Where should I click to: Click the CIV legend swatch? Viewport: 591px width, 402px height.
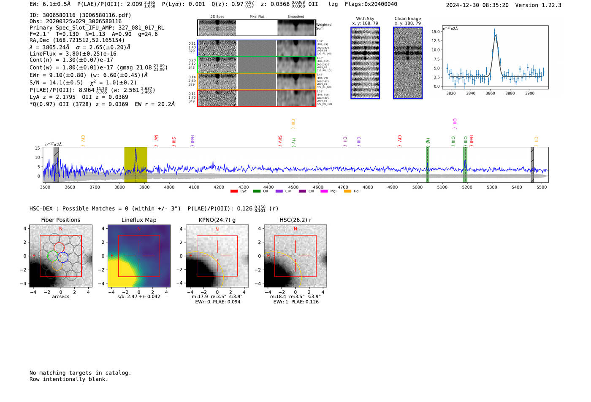pos(279,192)
